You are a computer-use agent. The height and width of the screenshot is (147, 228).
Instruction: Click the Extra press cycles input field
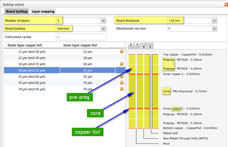pos(81,37)
